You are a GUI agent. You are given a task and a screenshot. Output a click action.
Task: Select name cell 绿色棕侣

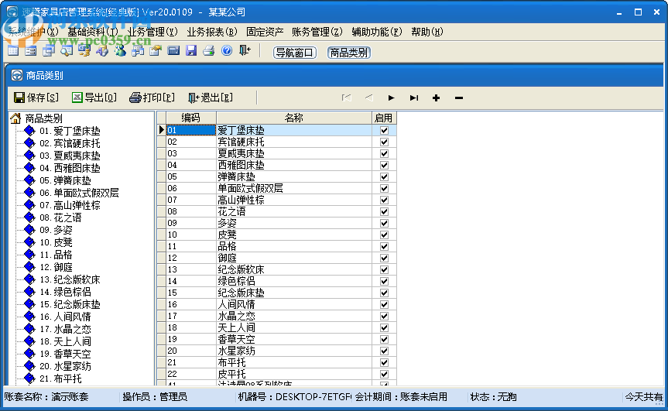(x=294, y=281)
